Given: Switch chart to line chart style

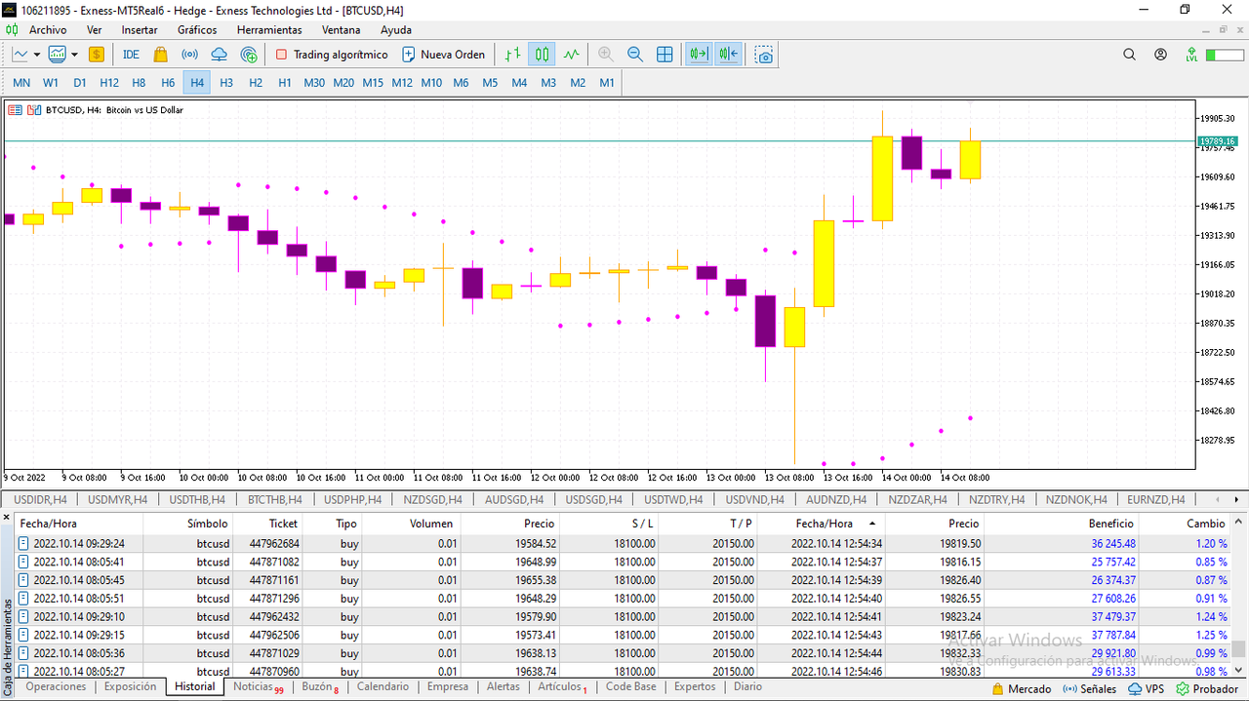Looking at the screenshot, I should coord(572,55).
